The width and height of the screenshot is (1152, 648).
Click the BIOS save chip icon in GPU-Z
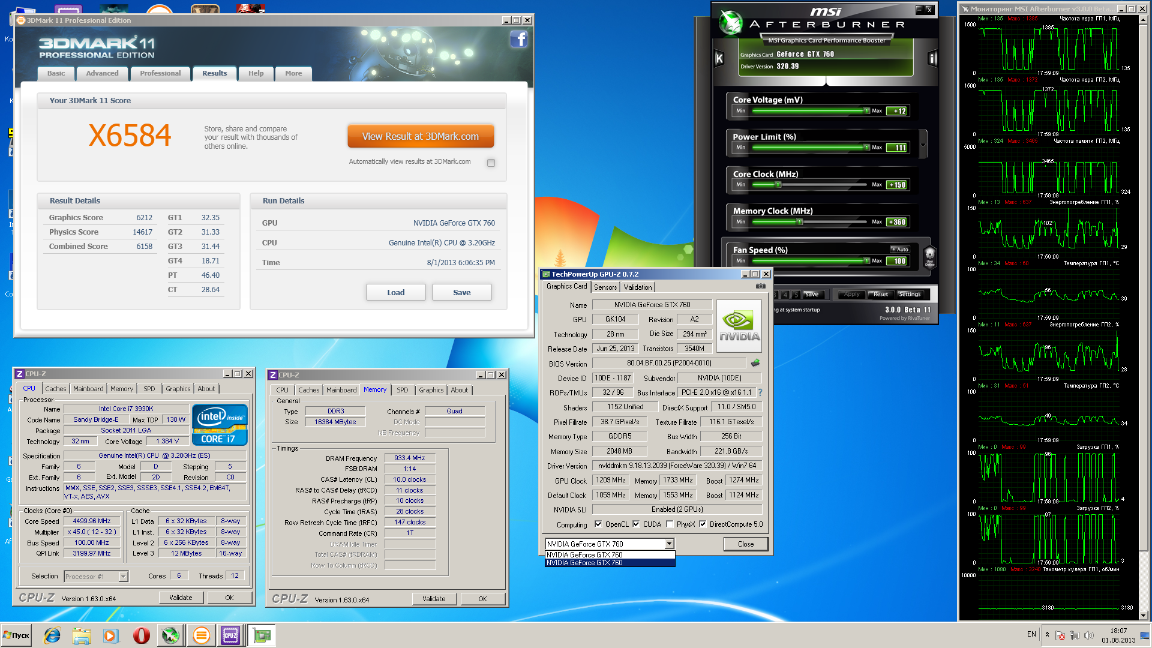pyautogui.click(x=755, y=363)
